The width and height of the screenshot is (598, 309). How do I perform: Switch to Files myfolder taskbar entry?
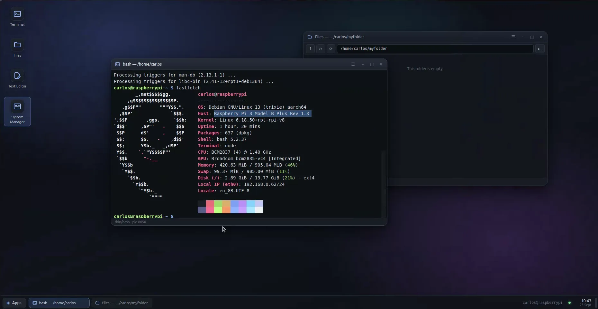(x=122, y=303)
